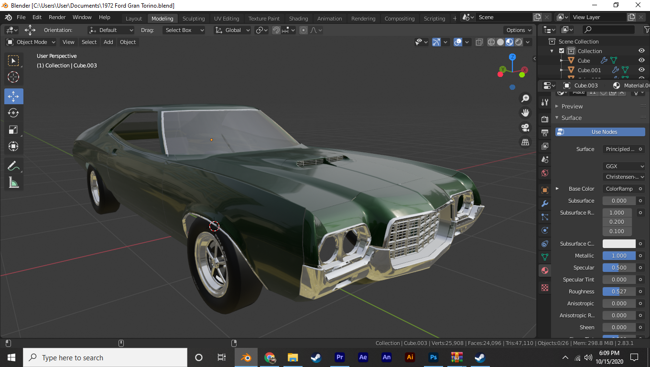This screenshot has width=650, height=367.
Task: Activate the Rotate tool
Action: [14, 113]
